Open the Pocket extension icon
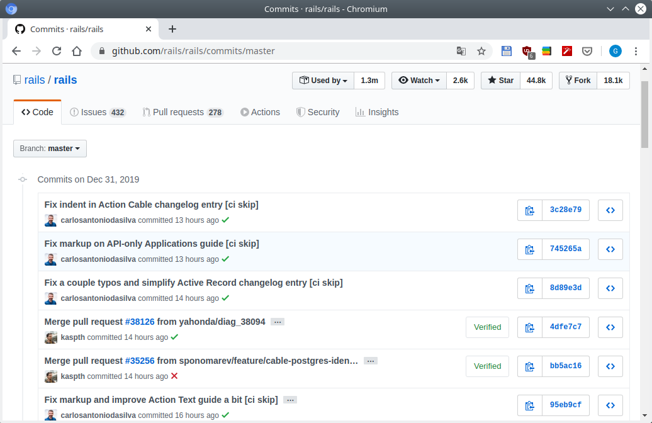The image size is (652, 423). click(x=587, y=51)
